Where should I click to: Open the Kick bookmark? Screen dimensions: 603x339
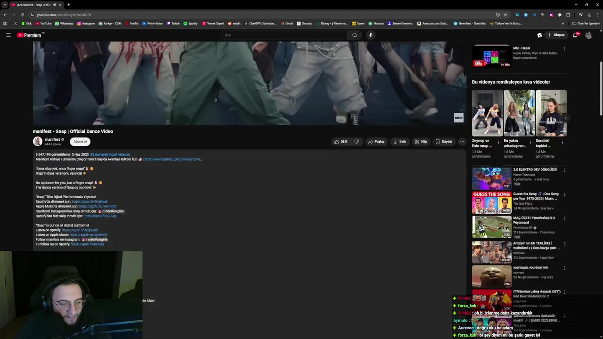(26, 23)
